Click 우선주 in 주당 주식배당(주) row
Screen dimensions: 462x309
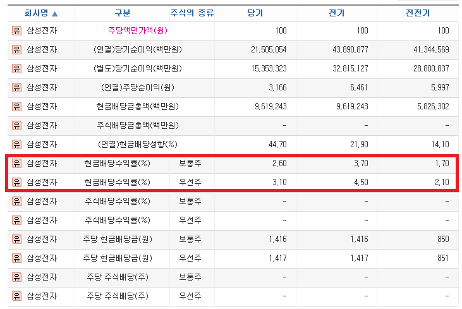pos(190,296)
